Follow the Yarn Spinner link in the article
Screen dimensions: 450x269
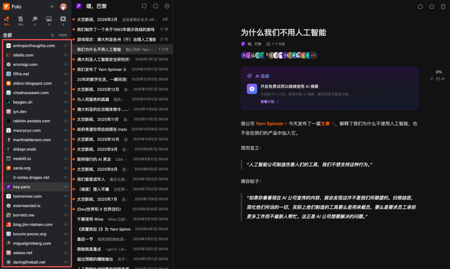(270, 123)
